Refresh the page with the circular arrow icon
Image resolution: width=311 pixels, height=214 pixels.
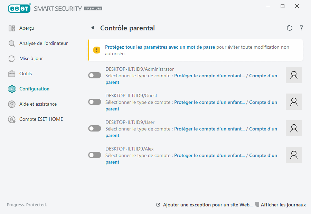tap(290, 28)
